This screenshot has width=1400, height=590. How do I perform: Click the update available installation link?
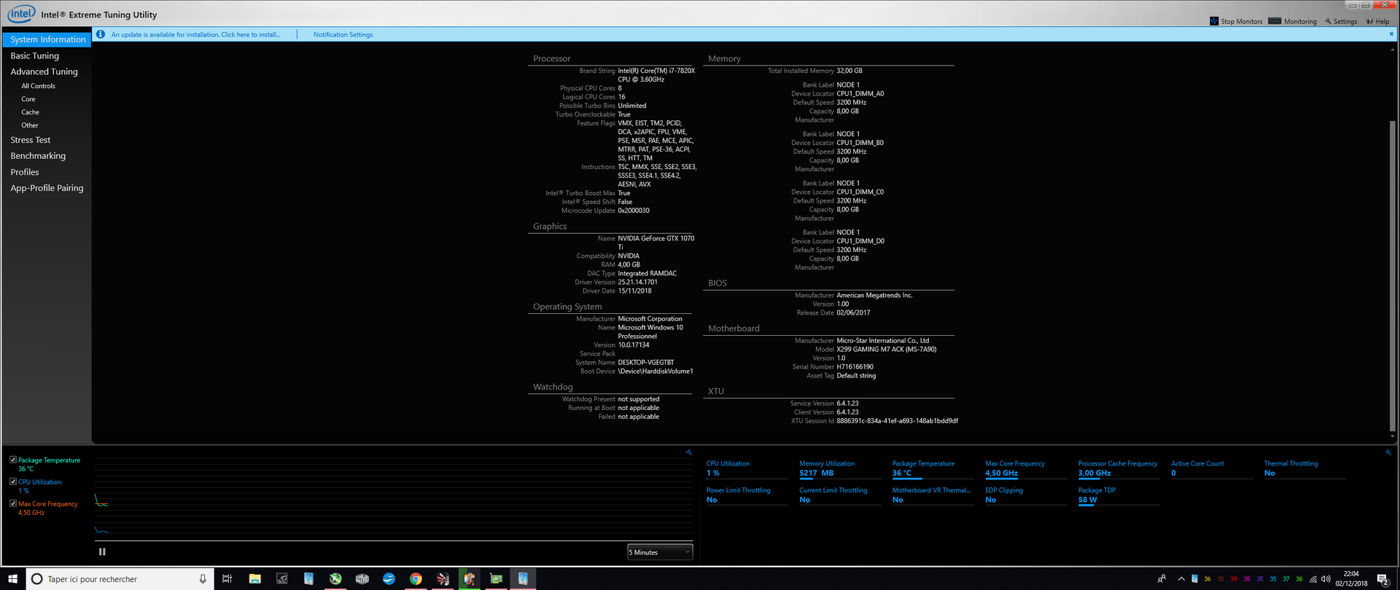click(195, 34)
